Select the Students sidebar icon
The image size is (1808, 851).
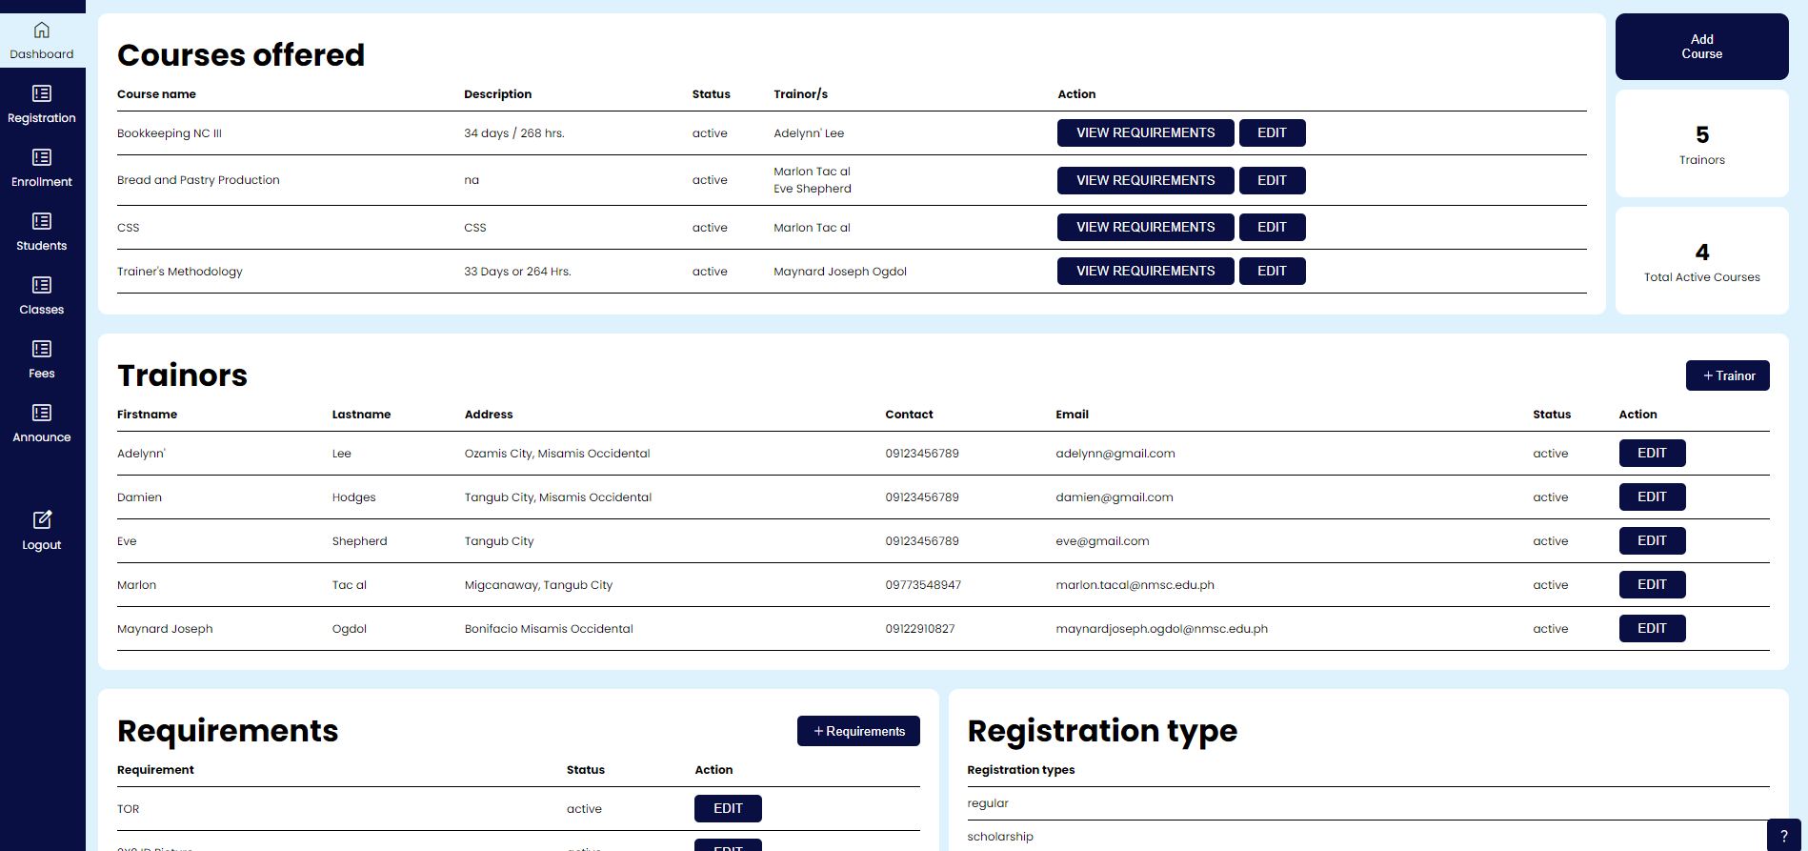pos(42,221)
